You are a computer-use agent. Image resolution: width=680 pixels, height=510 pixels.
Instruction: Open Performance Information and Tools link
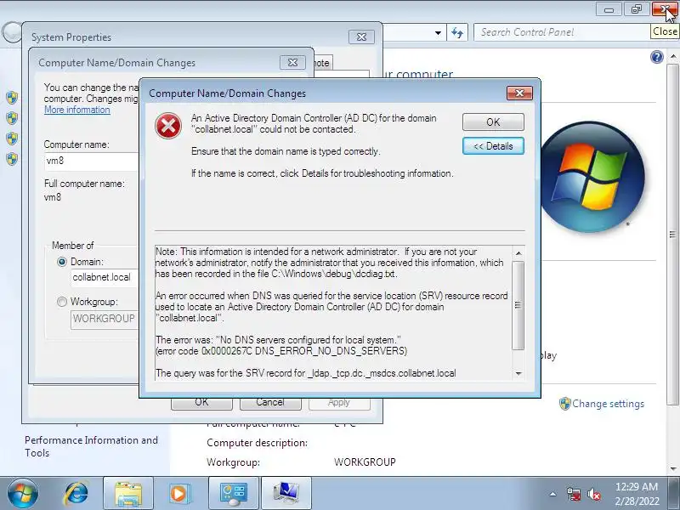pyautogui.click(x=91, y=446)
